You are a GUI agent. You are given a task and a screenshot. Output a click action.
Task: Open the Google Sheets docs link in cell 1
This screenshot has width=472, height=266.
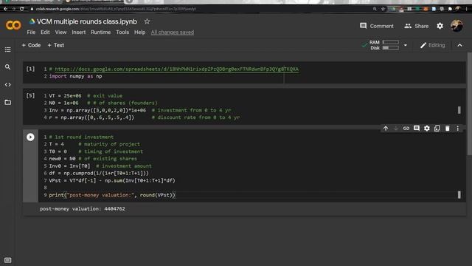pos(177,69)
